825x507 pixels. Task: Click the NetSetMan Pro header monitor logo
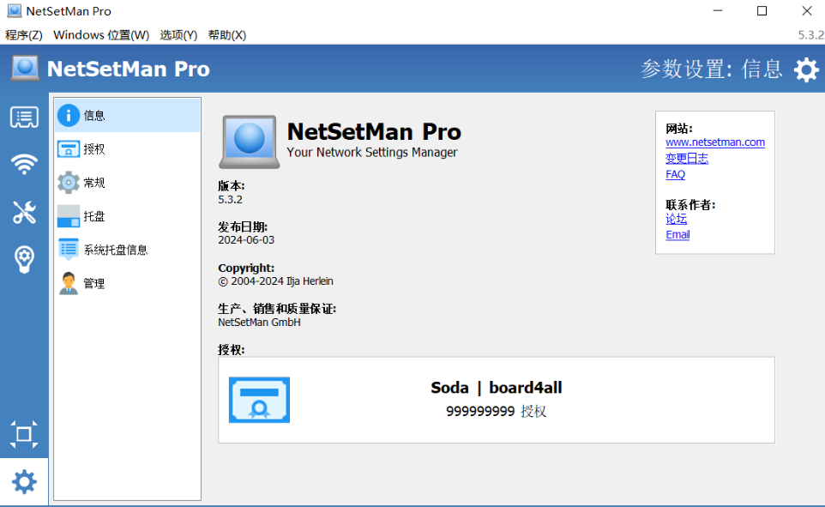[25, 69]
